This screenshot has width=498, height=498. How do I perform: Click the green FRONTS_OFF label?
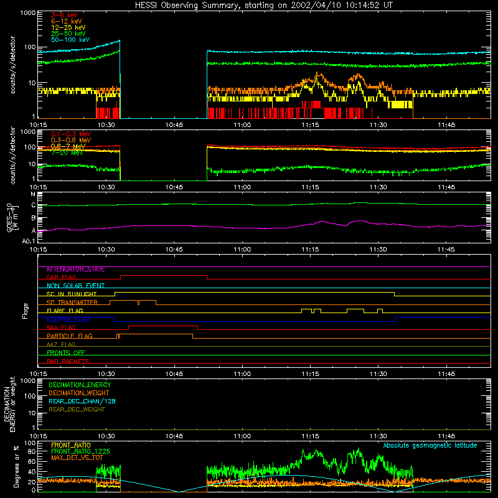point(66,353)
